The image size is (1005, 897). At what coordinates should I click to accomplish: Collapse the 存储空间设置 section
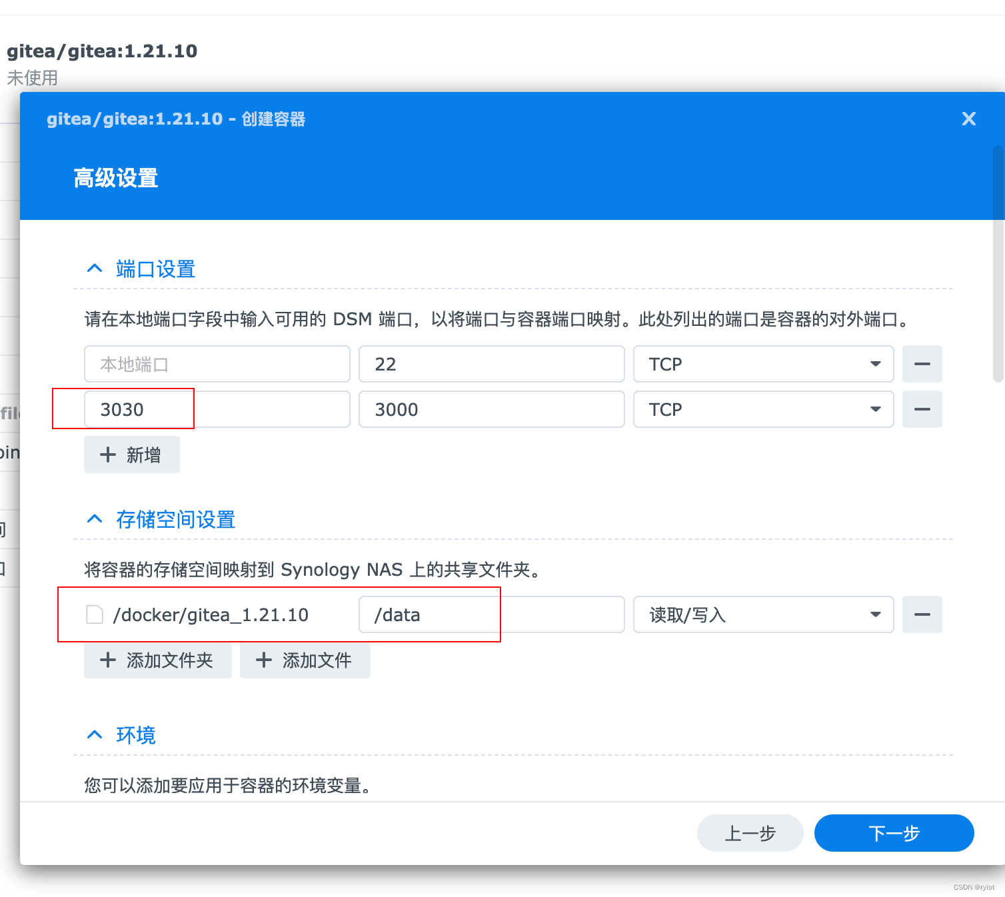tap(95, 519)
